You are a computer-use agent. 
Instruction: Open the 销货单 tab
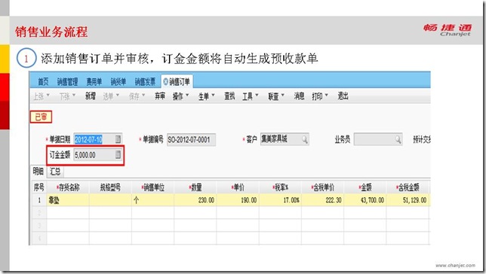(x=118, y=81)
